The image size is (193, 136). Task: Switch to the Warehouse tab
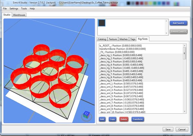tap(19, 15)
